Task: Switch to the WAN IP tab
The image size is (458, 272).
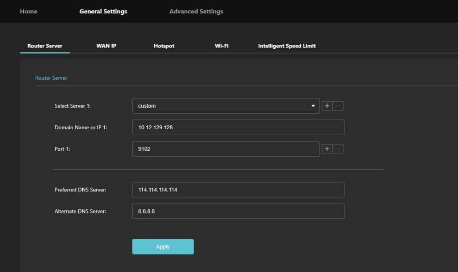Action: click(x=106, y=46)
